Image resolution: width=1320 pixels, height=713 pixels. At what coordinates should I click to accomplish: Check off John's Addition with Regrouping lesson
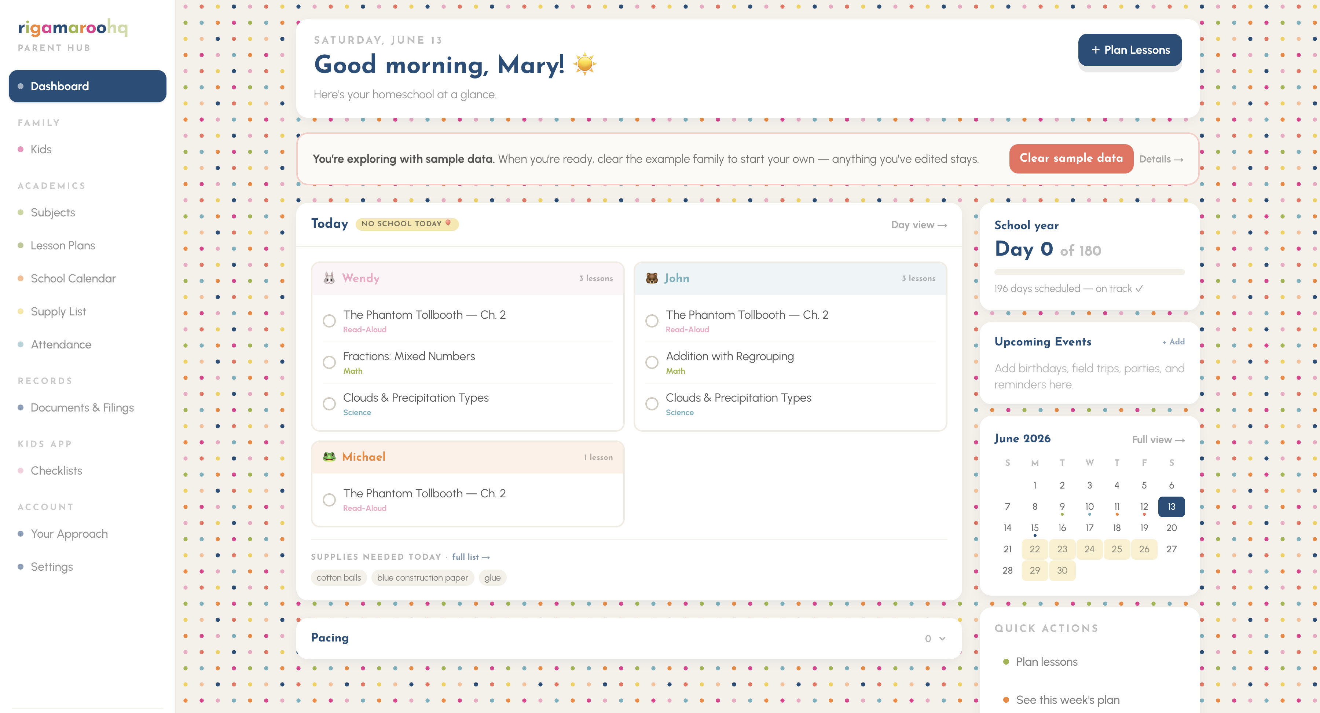tap(652, 362)
